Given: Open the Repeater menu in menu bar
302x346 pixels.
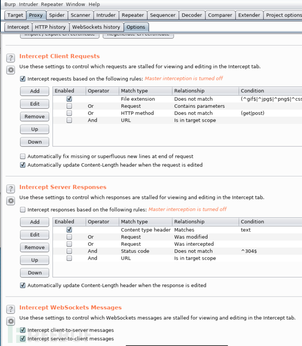Looking at the screenshot, I should 52,4.
